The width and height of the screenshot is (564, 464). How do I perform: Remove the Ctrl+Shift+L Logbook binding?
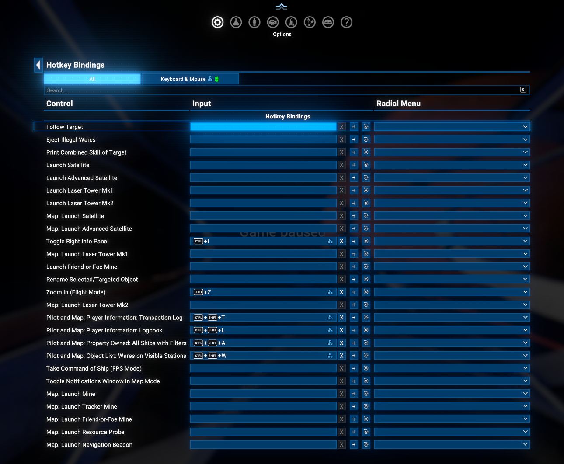click(x=341, y=330)
